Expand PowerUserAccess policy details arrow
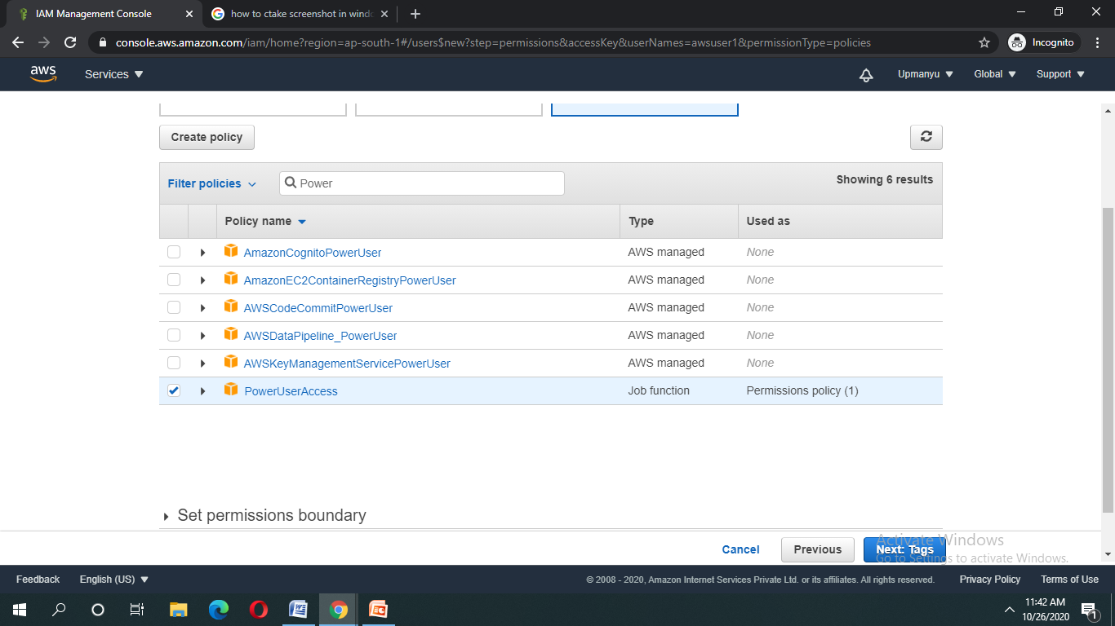Viewport: 1115px width, 626px height. 202,391
